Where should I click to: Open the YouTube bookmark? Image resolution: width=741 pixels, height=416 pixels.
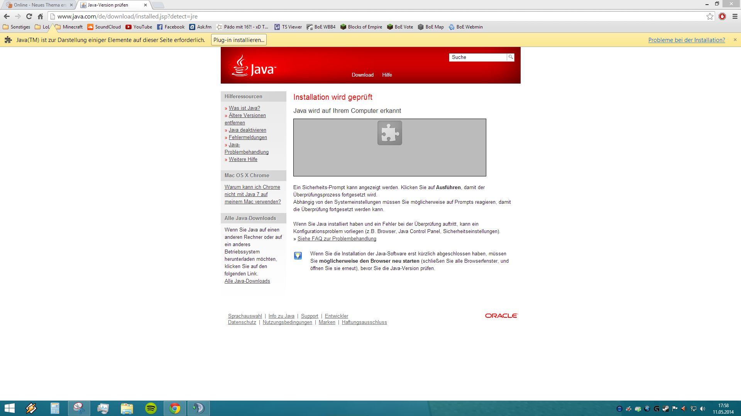point(139,27)
